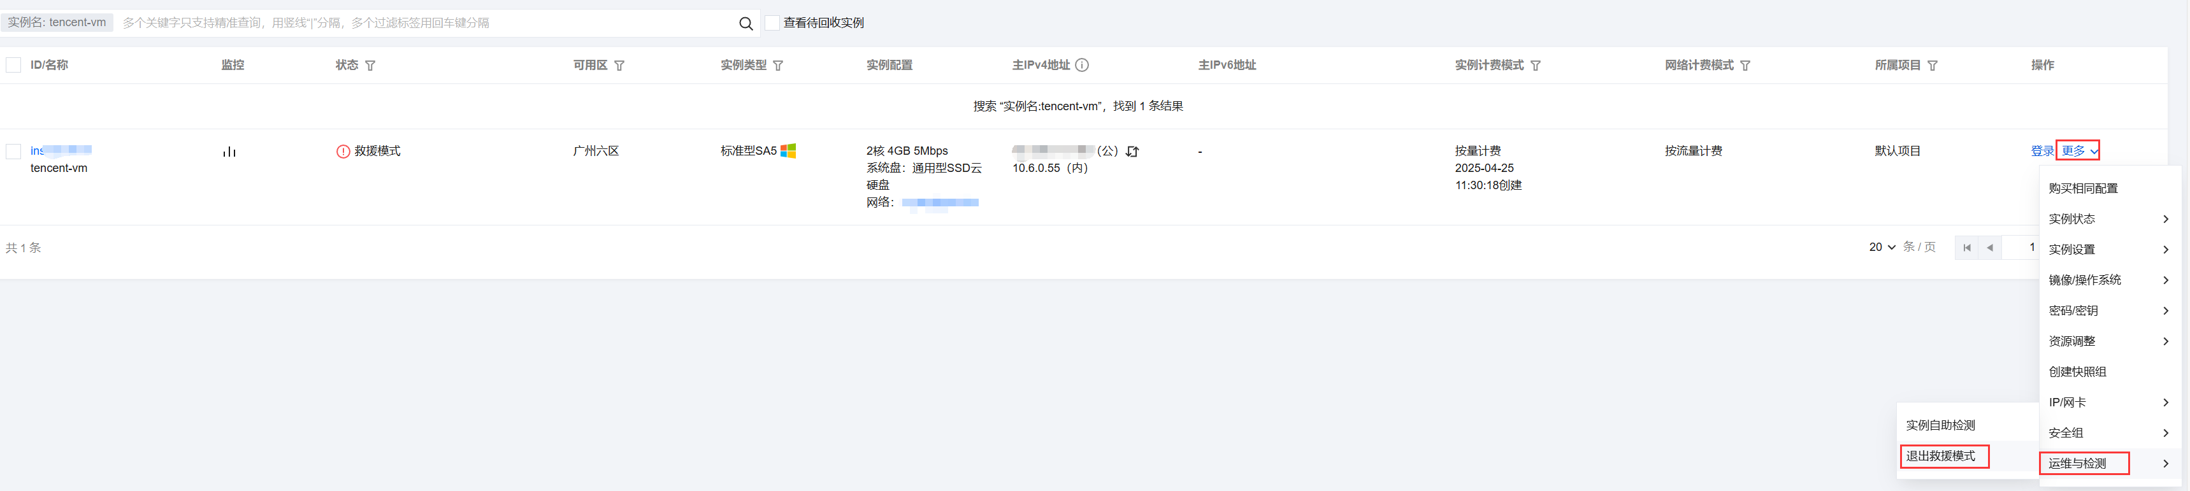Viewport: 2190px width, 491px height.
Task: Expand the 密码/密钥 submenu
Action: click(2108, 311)
